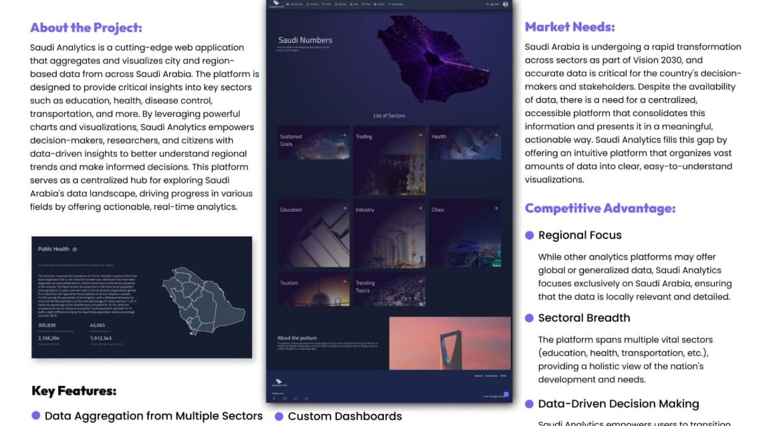Click the arrow icon on Health card
This screenshot has height=426, width=777.
pos(495,135)
